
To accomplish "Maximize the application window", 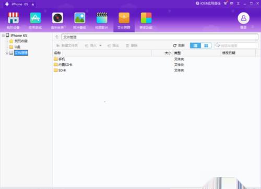I will 251,3.
